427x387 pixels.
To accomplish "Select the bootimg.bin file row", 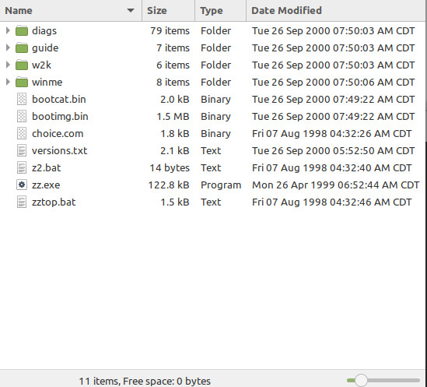I will [x=212, y=117].
